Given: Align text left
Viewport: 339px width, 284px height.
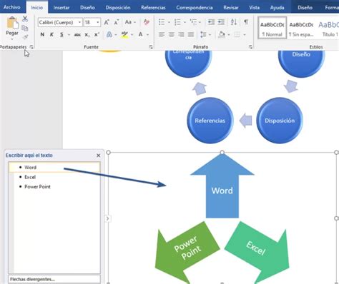Looking at the screenshot, I should (x=162, y=35).
